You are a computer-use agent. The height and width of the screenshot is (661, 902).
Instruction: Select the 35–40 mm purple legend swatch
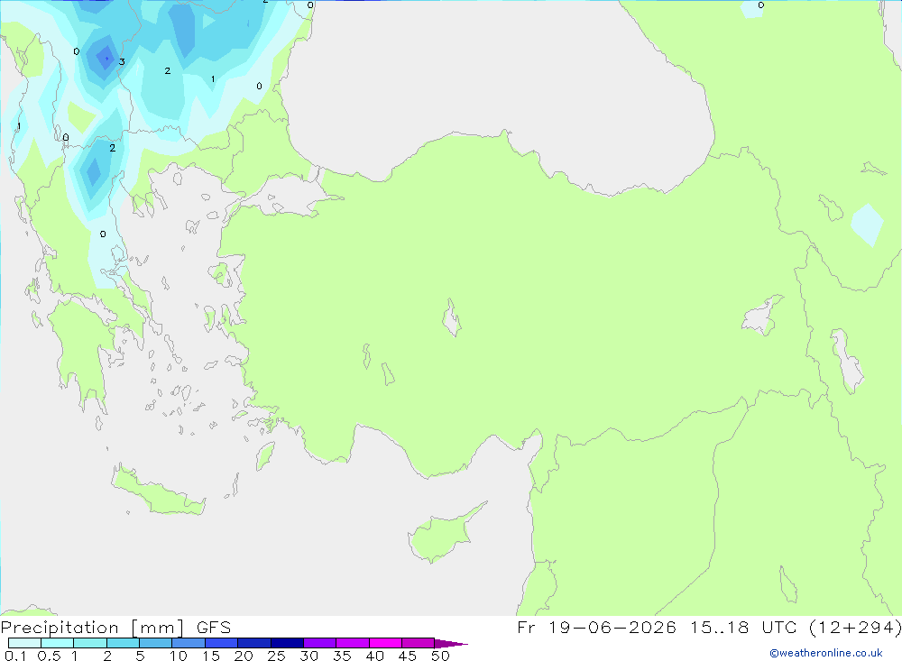pos(353,643)
